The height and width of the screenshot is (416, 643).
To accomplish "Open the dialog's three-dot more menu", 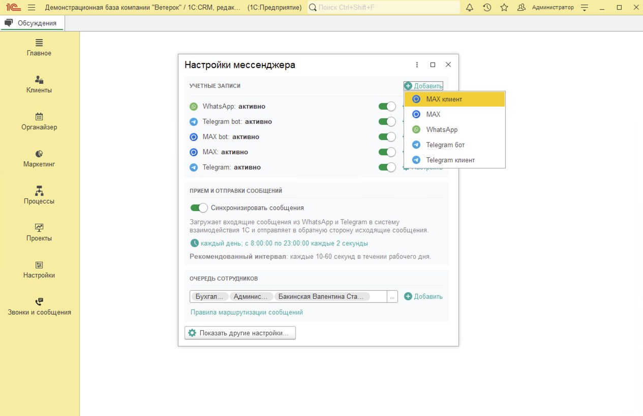I will tap(417, 65).
